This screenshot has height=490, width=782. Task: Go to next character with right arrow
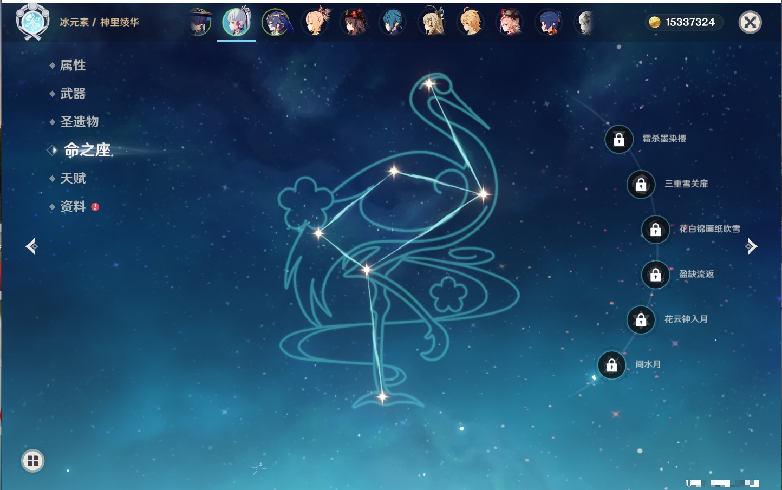tap(751, 246)
